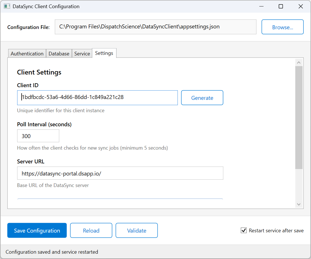Select the Server URL text box
The height and width of the screenshot is (259, 311).
(x=120, y=173)
